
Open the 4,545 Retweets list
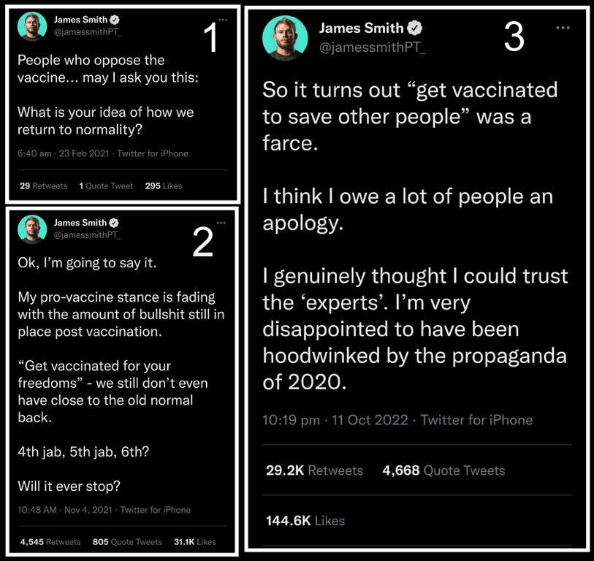click(50, 541)
